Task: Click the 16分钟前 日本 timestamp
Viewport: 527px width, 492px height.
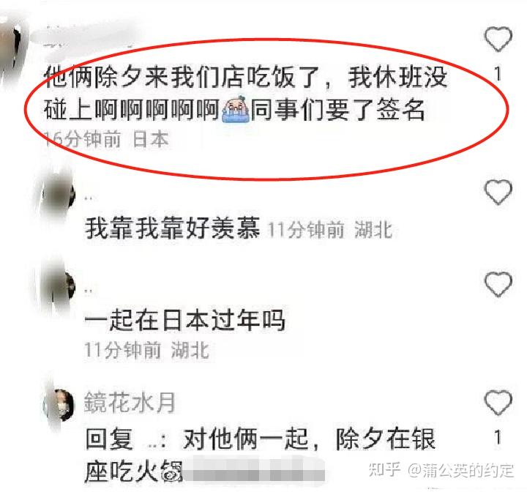Action: pyautogui.click(x=106, y=139)
